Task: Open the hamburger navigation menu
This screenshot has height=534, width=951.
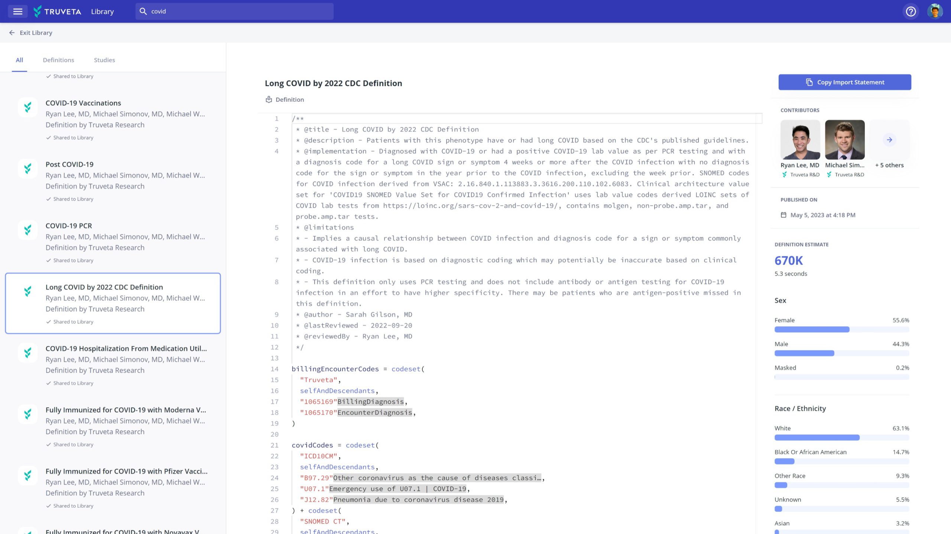Action: (17, 11)
